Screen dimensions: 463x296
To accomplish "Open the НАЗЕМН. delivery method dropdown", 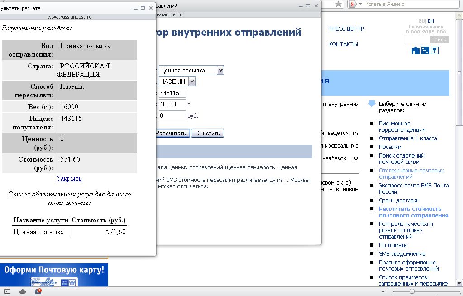I will point(177,81).
